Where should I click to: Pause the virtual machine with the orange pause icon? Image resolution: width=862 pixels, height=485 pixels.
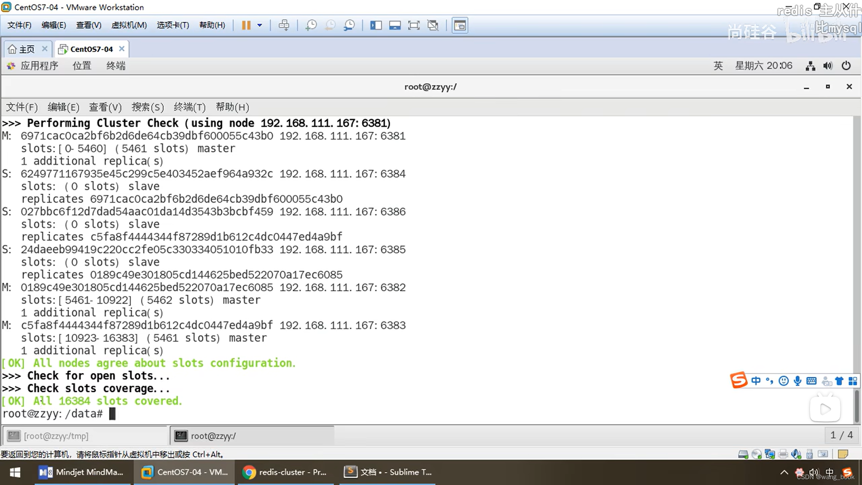click(246, 25)
